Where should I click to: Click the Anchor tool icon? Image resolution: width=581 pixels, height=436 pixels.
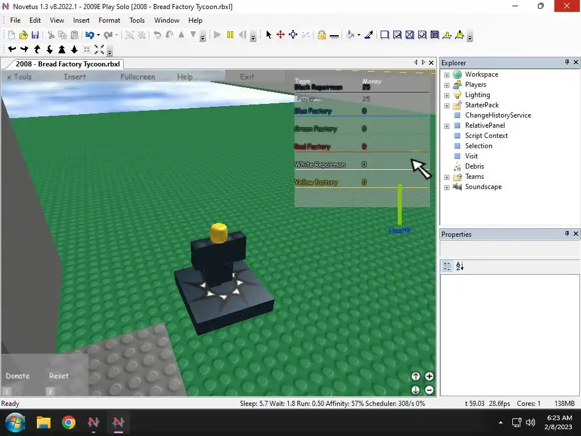pyautogui.click(x=334, y=36)
